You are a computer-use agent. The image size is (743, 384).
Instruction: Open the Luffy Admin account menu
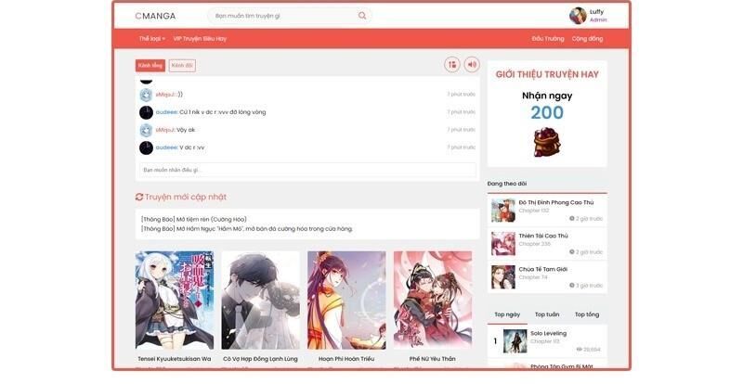pos(597,16)
